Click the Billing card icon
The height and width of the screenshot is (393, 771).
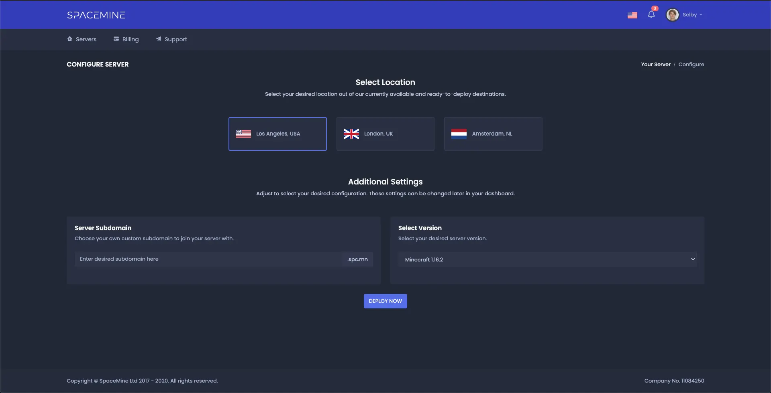point(116,39)
